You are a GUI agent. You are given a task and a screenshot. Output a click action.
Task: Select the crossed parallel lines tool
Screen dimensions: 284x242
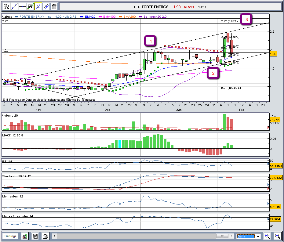coord(46,6)
